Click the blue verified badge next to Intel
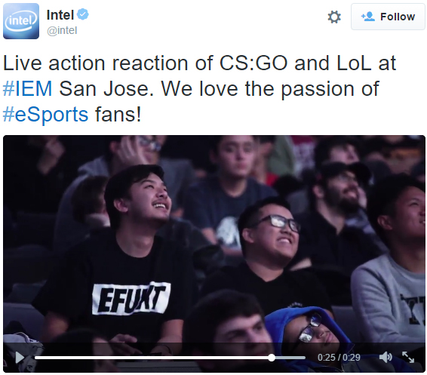Viewport: 427px width, 375px height. pos(83,14)
